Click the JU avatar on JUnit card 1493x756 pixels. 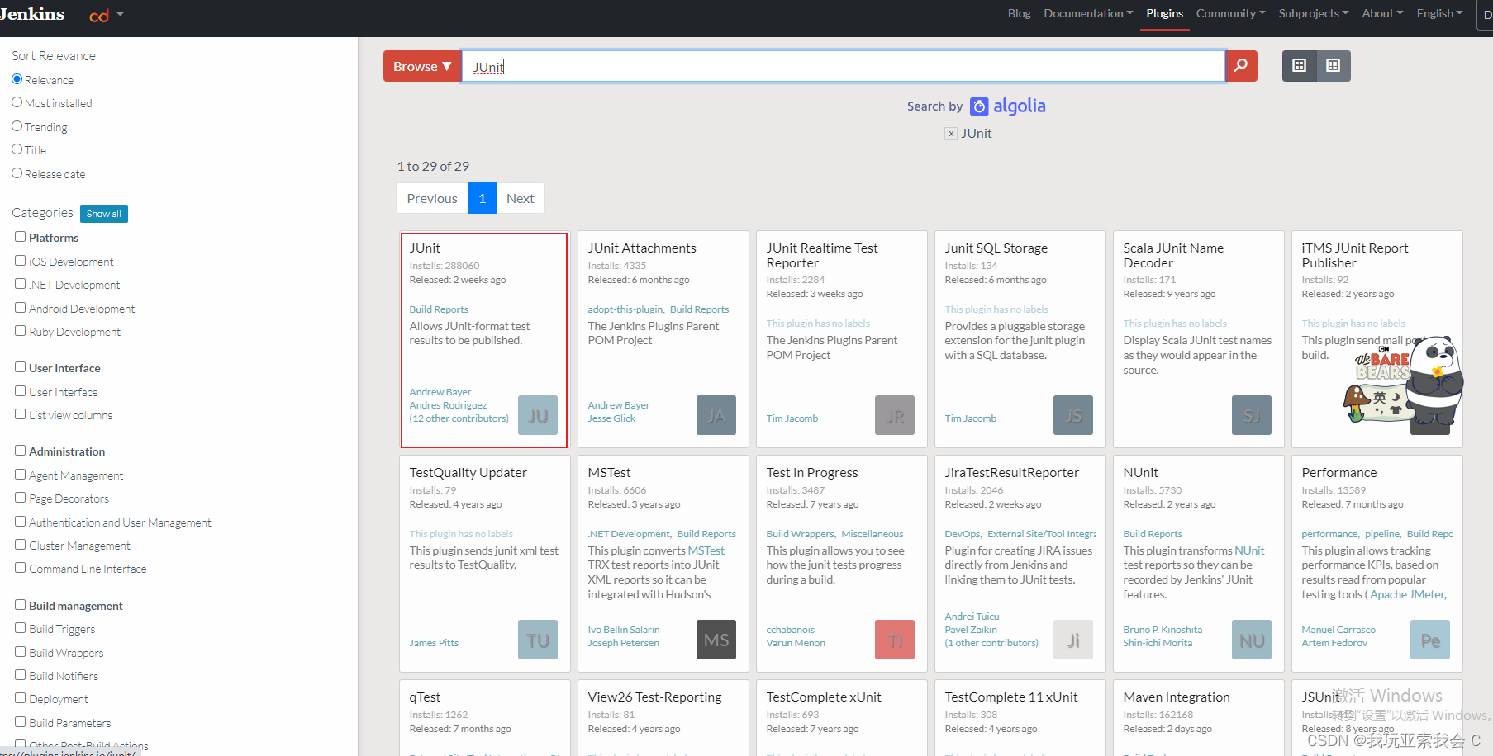click(538, 415)
